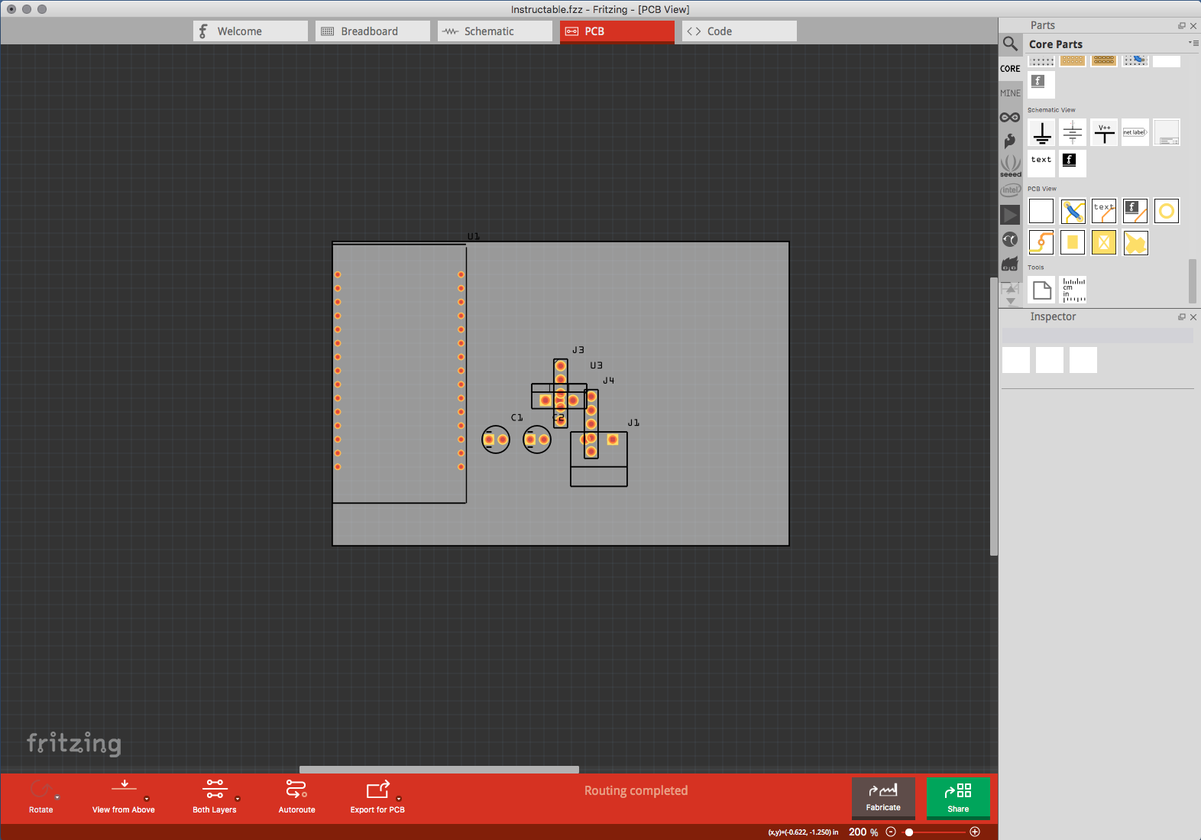Choose the copper fill blocker part
Screen dimensions: 1201x840
click(1104, 242)
